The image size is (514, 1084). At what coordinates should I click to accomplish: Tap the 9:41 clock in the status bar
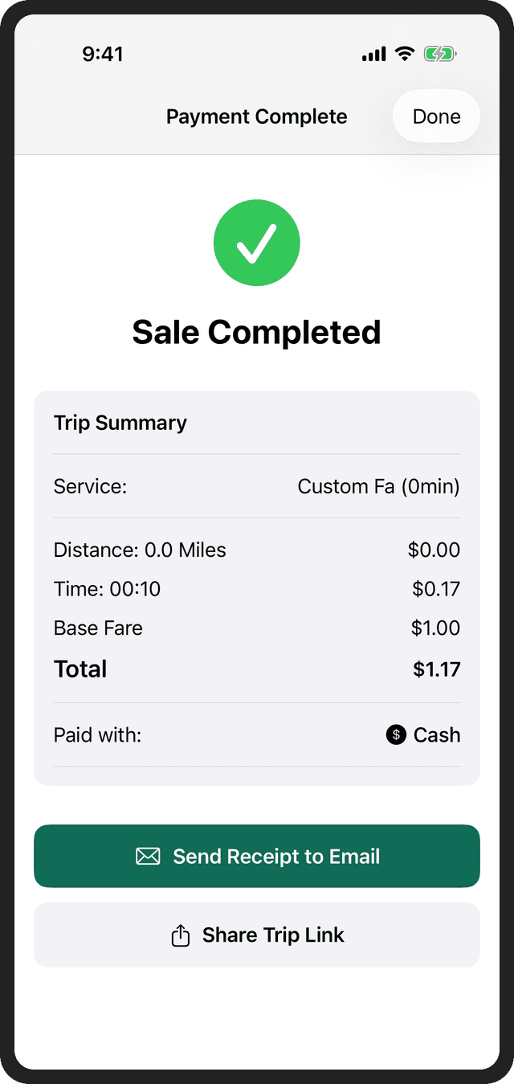coord(104,54)
